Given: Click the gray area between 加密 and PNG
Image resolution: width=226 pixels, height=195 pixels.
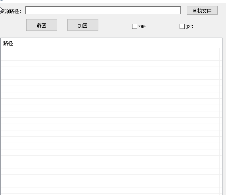Looking at the screenshot, I should [x=115, y=26].
